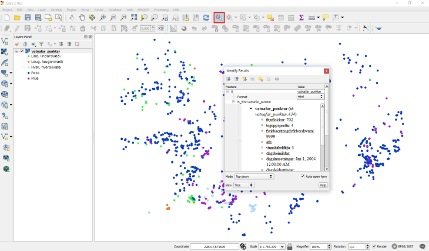Open the Processing menu
Screen dimensions: 429x251
point(160,10)
